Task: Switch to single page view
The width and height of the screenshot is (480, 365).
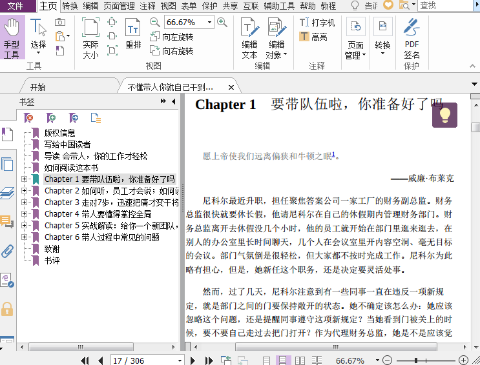Action: (266, 360)
